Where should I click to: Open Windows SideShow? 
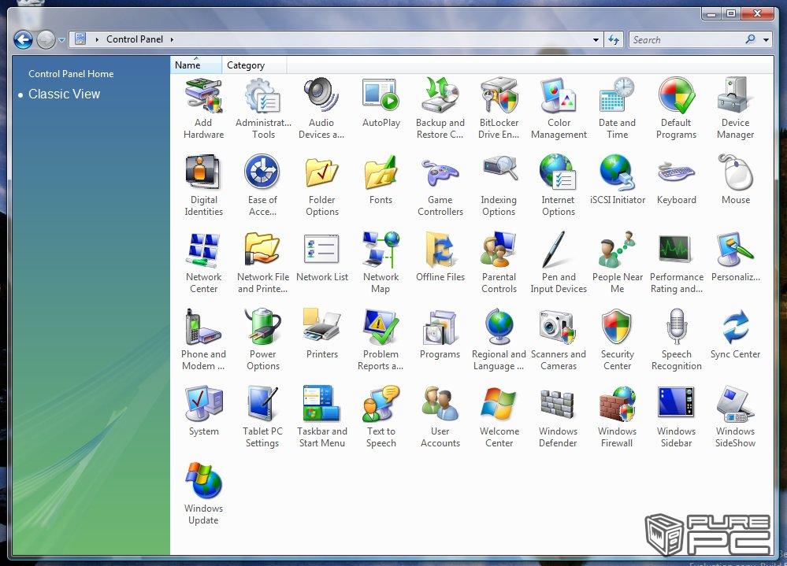click(735, 417)
